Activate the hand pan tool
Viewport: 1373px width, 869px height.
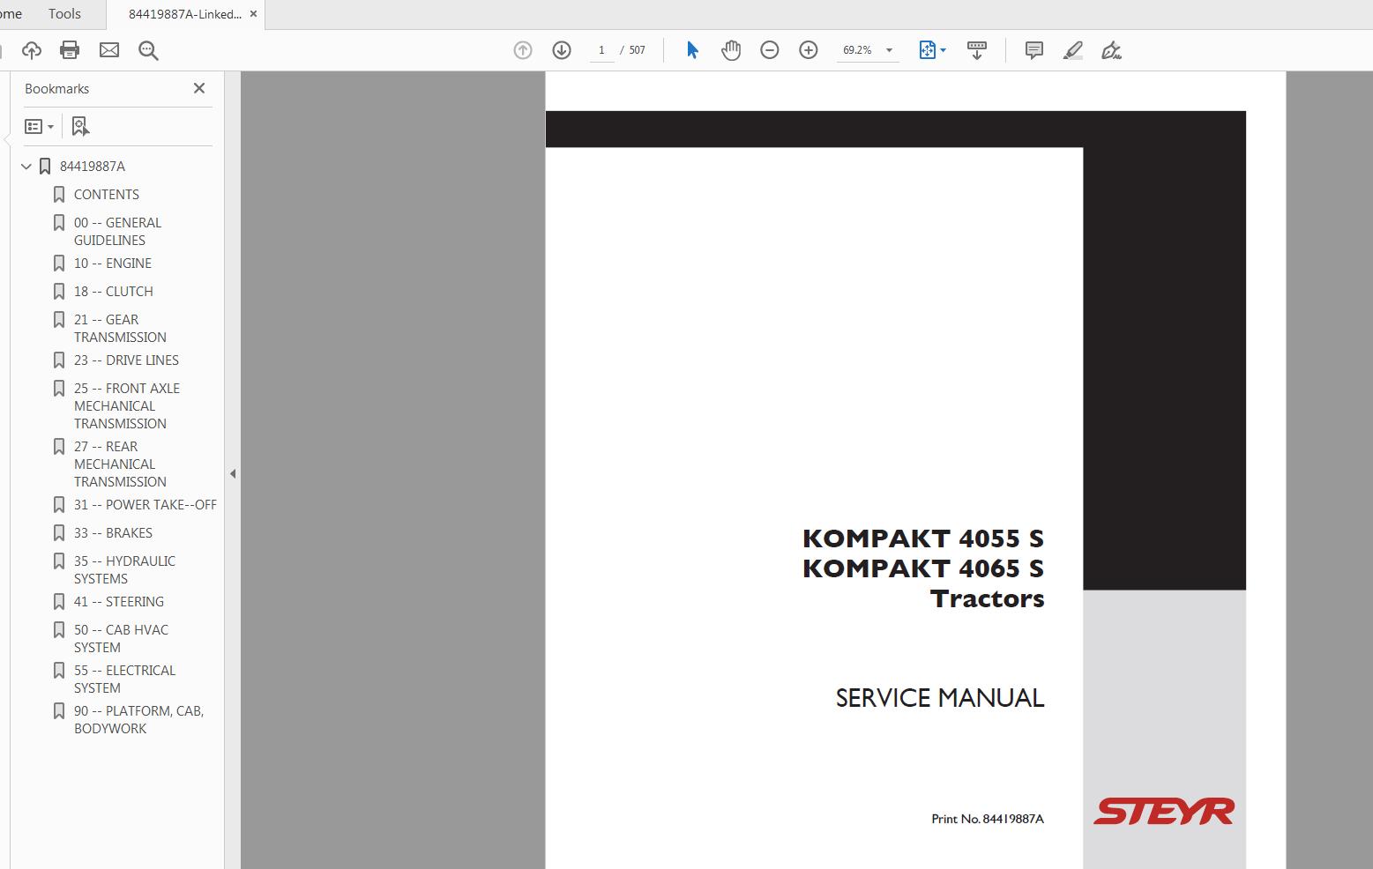tap(731, 50)
